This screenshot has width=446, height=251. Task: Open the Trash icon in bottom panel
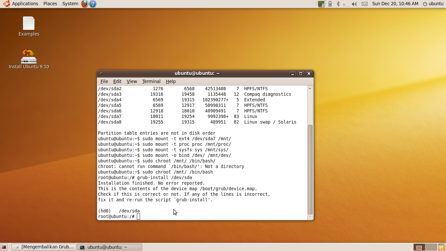point(441,247)
